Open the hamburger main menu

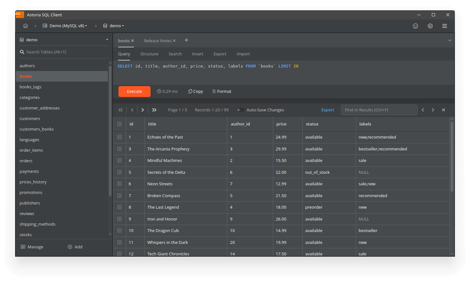[445, 26]
